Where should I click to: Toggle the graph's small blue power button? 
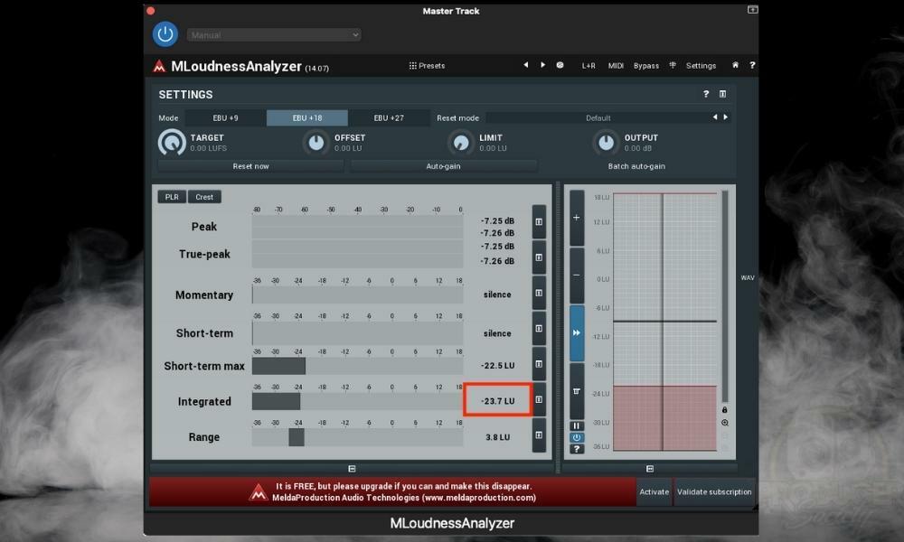click(577, 437)
